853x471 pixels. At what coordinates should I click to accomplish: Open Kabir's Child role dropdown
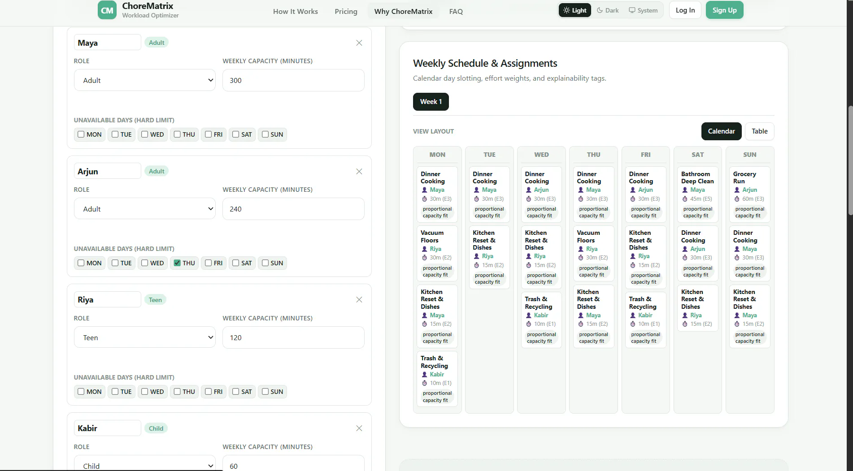pos(144,463)
